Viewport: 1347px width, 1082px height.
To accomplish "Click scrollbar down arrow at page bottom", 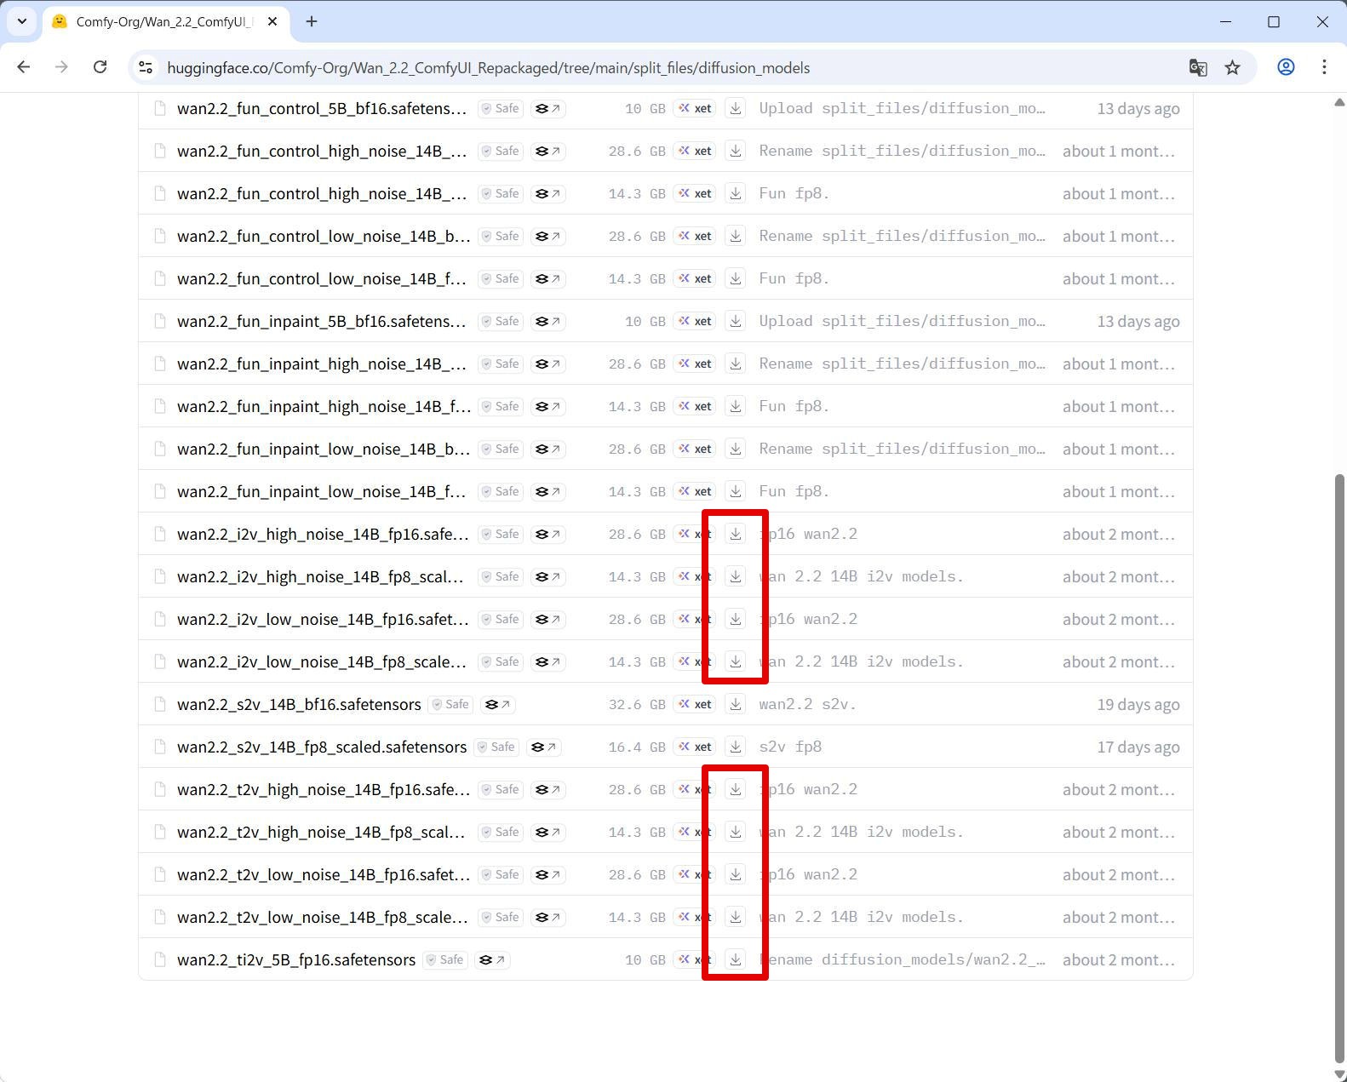I will pyautogui.click(x=1339, y=1074).
